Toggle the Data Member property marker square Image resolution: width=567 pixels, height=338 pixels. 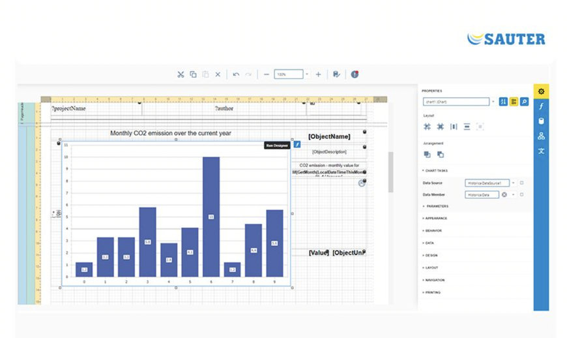pyautogui.click(x=521, y=194)
